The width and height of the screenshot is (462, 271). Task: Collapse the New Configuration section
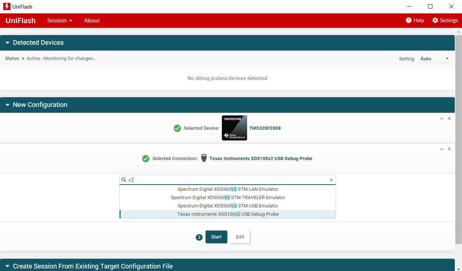point(8,105)
